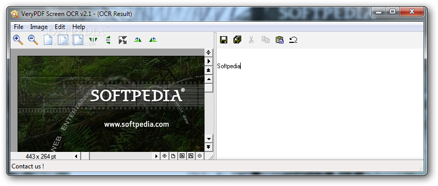Click the VeryPDF app icon in title bar
Image resolution: width=438 pixels, height=186 pixels.
pyautogui.click(x=14, y=13)
